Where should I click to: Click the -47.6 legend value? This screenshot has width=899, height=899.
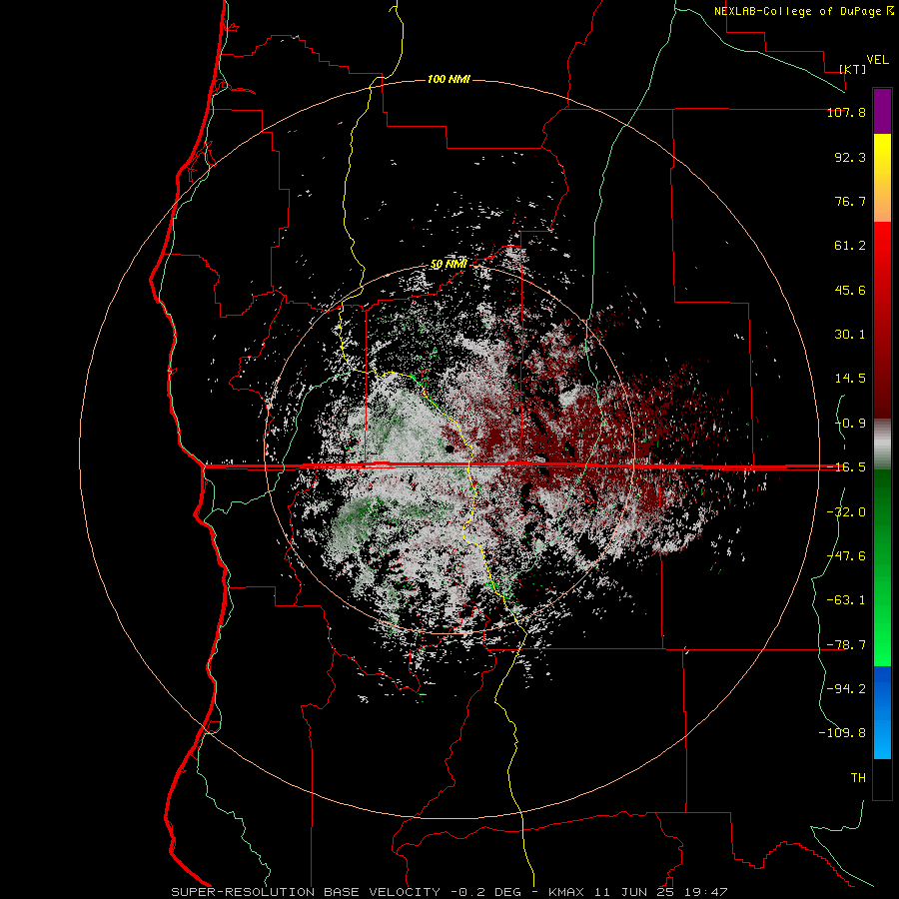point(846,556)
